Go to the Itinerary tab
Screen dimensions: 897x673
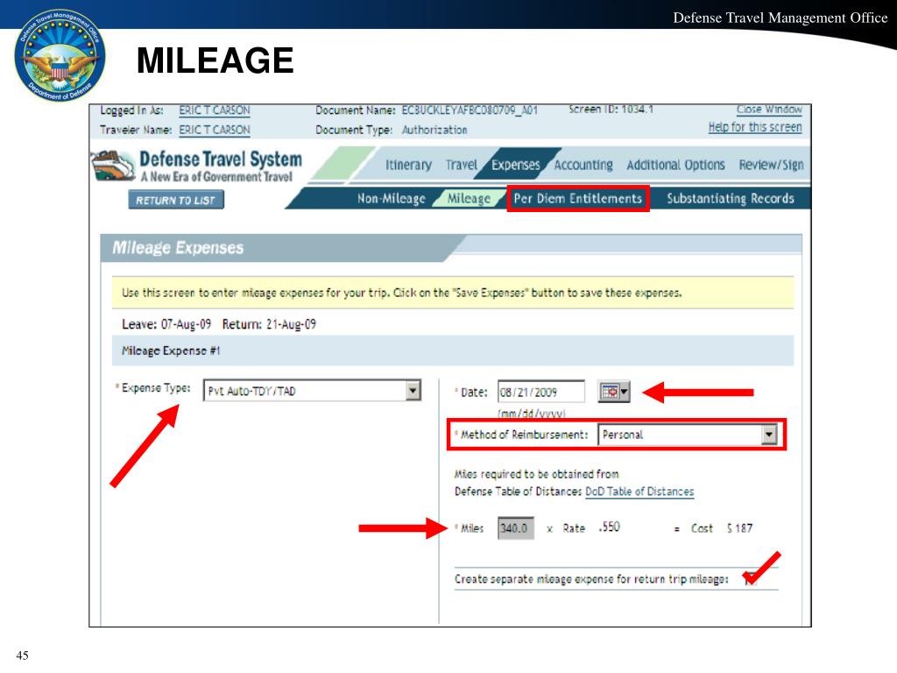click(408, 165)
